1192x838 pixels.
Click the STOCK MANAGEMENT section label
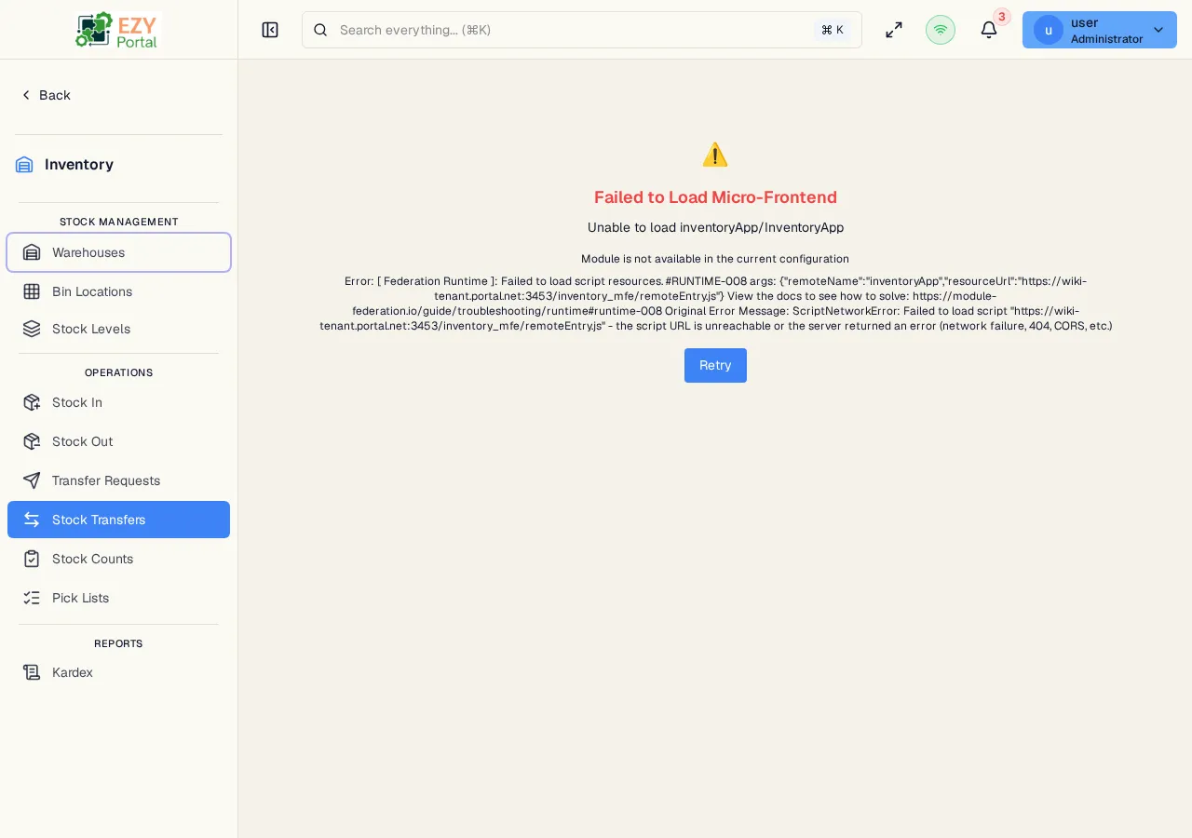click(118, 222)
